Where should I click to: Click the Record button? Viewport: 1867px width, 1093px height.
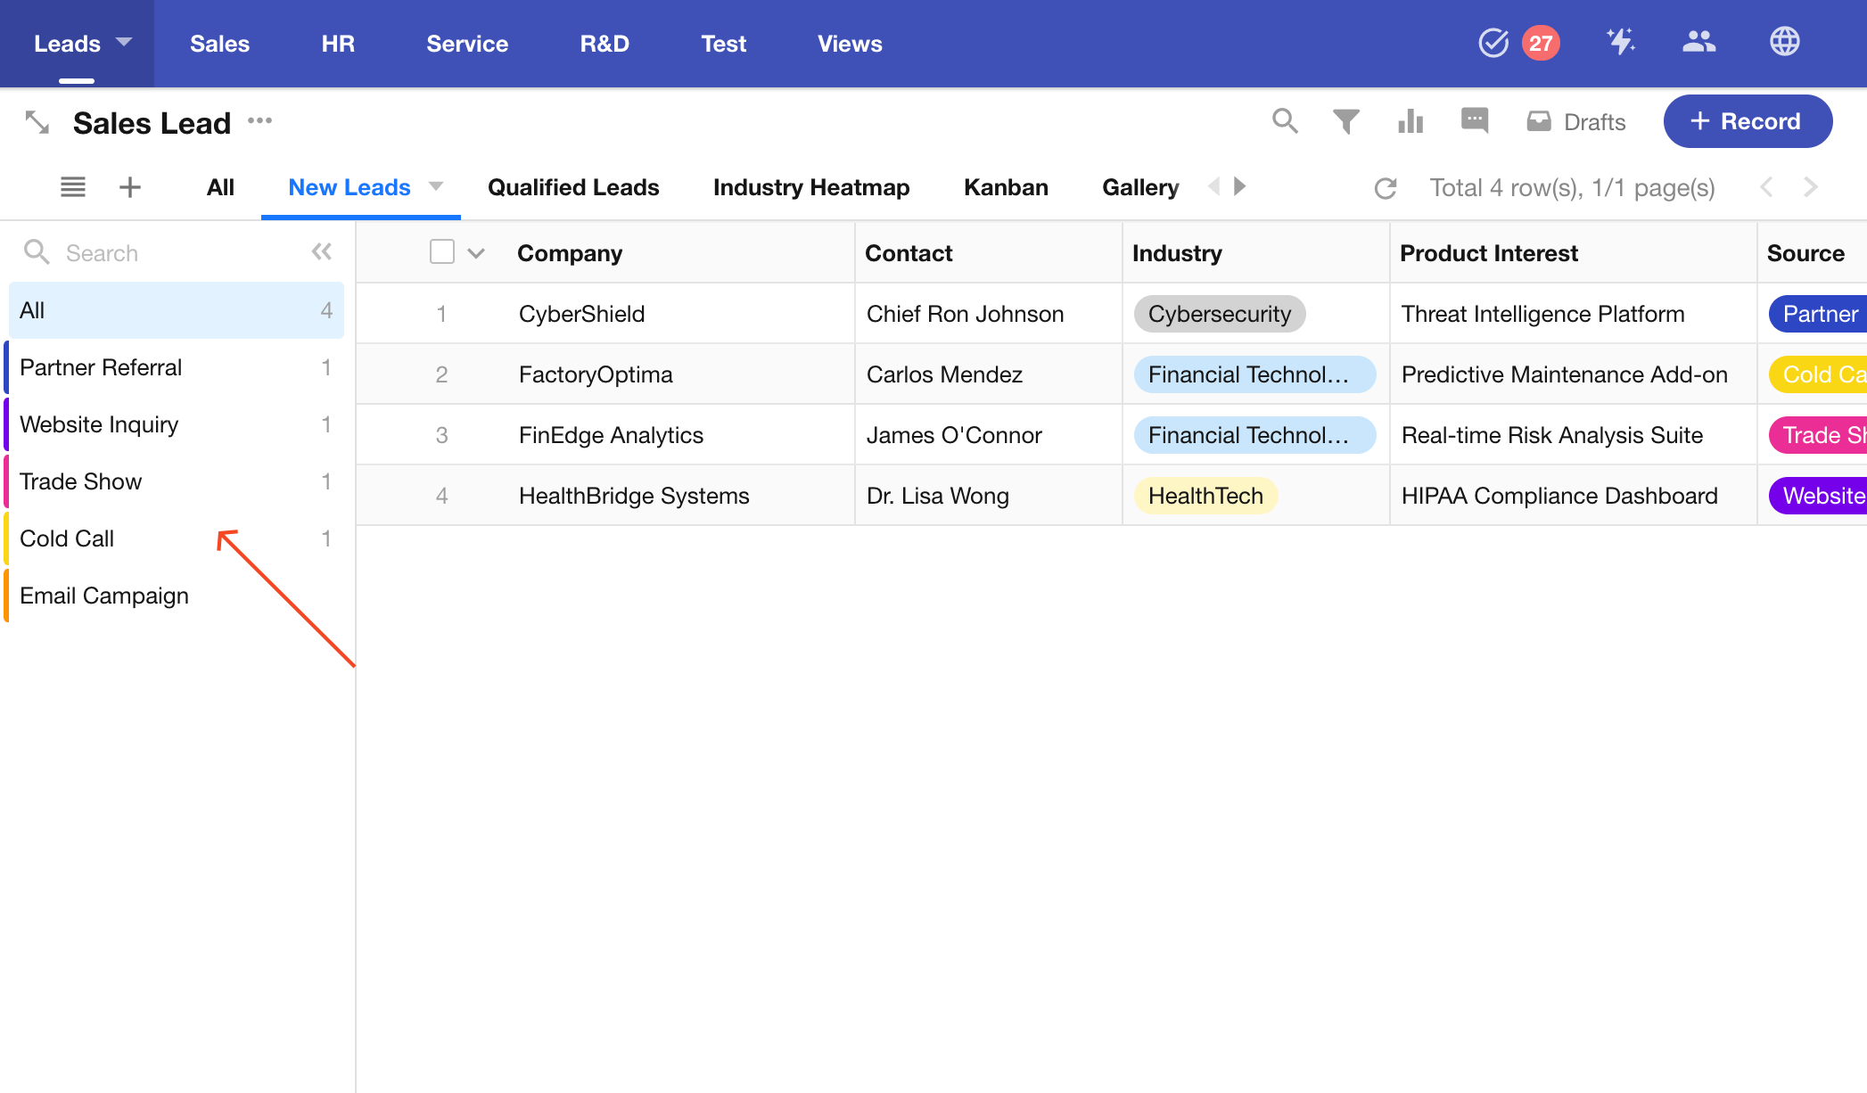tap(1748, 121)
